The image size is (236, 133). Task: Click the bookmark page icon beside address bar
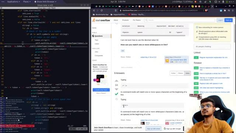click(115, 11)
